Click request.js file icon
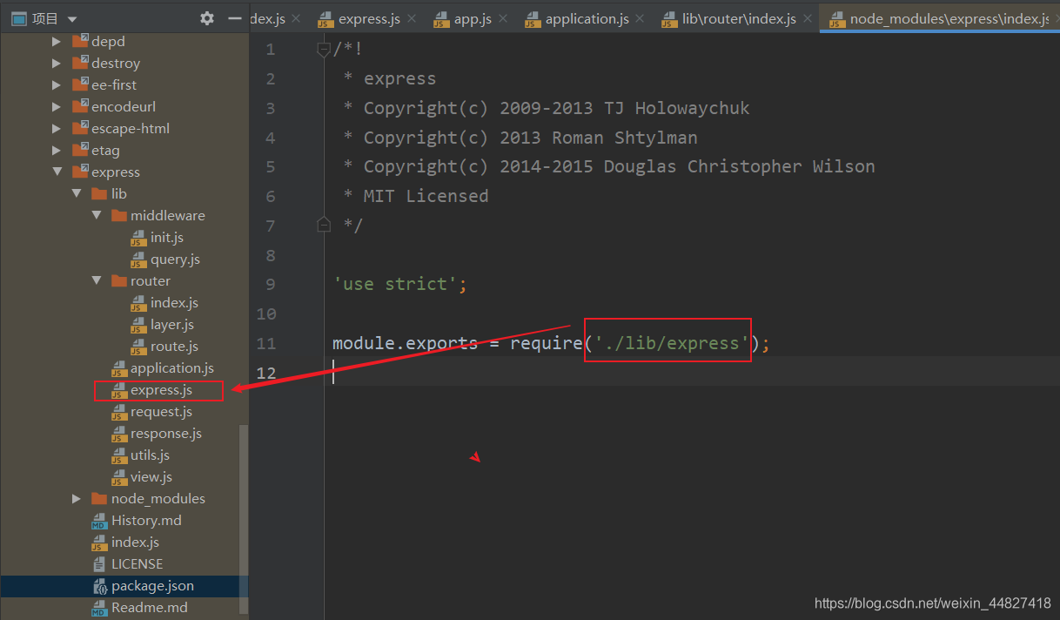Viewport: 1060px width, 620px height. [118, 412]
